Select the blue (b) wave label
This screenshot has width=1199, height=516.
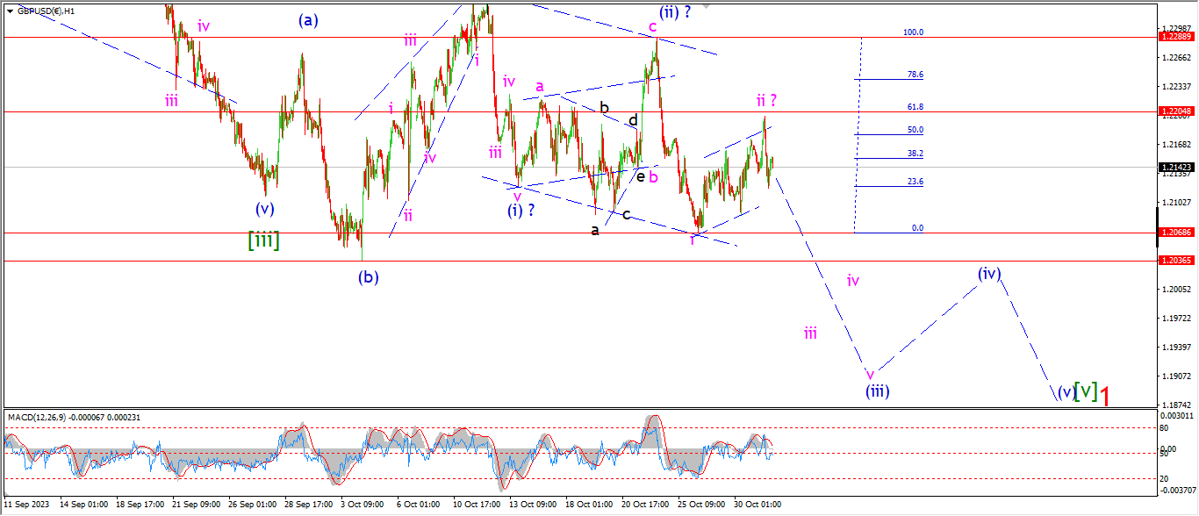[x=369, y=277]
